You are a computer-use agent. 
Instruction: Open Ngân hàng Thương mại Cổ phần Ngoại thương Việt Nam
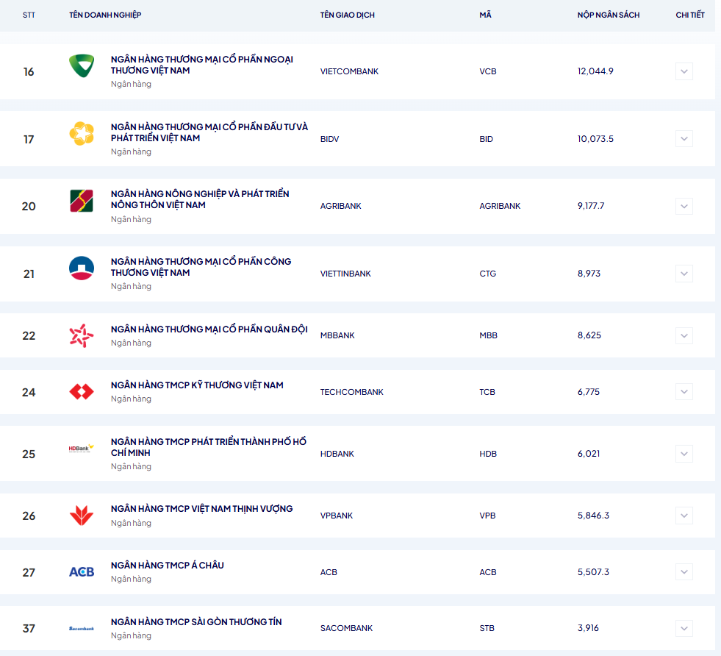(x=202, y=65)
